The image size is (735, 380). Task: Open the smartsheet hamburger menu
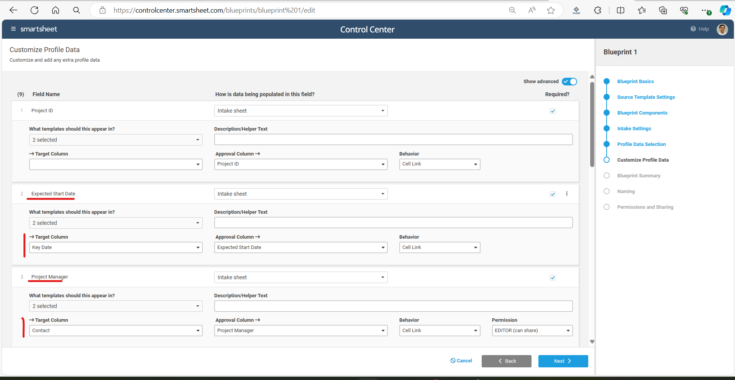pos(13,29)
